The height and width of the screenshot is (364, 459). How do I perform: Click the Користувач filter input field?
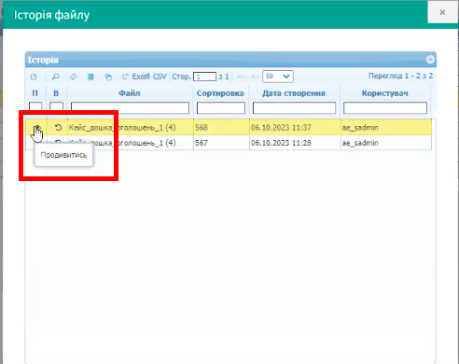pyautogui.click(x=385, y=108)
